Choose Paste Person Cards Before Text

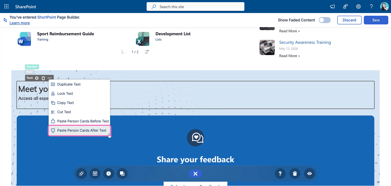coord(79,121)
